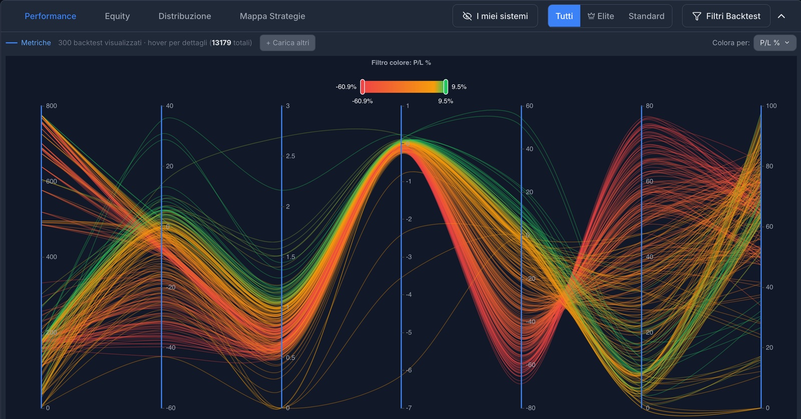This screenshot has height=419, width=801.
Task: Click the 0.5 tick label on the axis
Action: click(290, 357)
